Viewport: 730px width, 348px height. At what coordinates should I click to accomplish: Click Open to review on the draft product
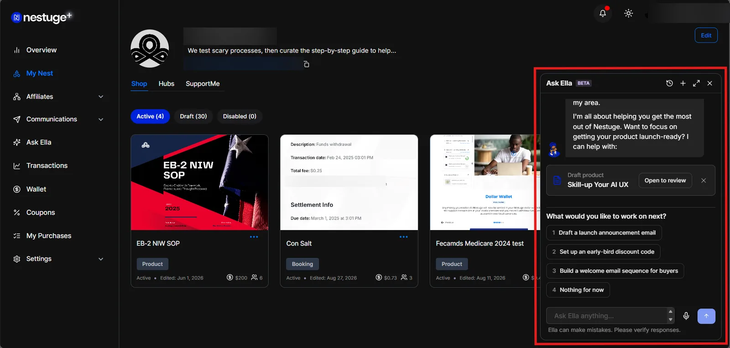point(665,180)
